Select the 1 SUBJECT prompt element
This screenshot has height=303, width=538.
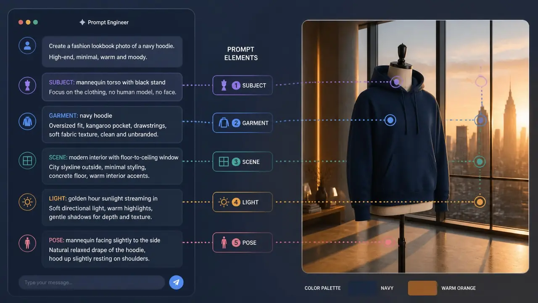(243, 85)
